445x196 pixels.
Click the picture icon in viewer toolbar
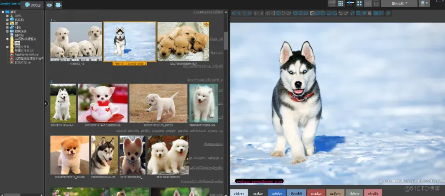coord(312,13)
